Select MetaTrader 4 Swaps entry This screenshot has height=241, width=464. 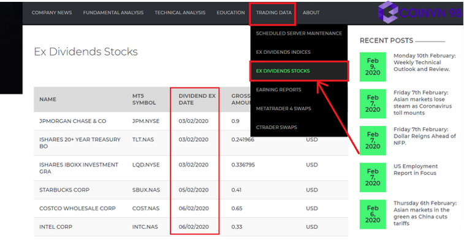(284, 108)
